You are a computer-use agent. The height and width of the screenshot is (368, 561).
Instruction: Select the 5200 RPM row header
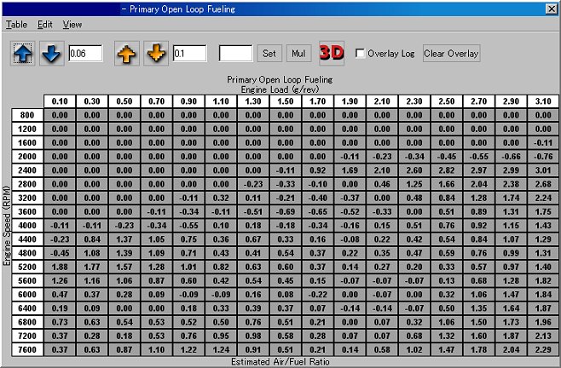(27, 267)
